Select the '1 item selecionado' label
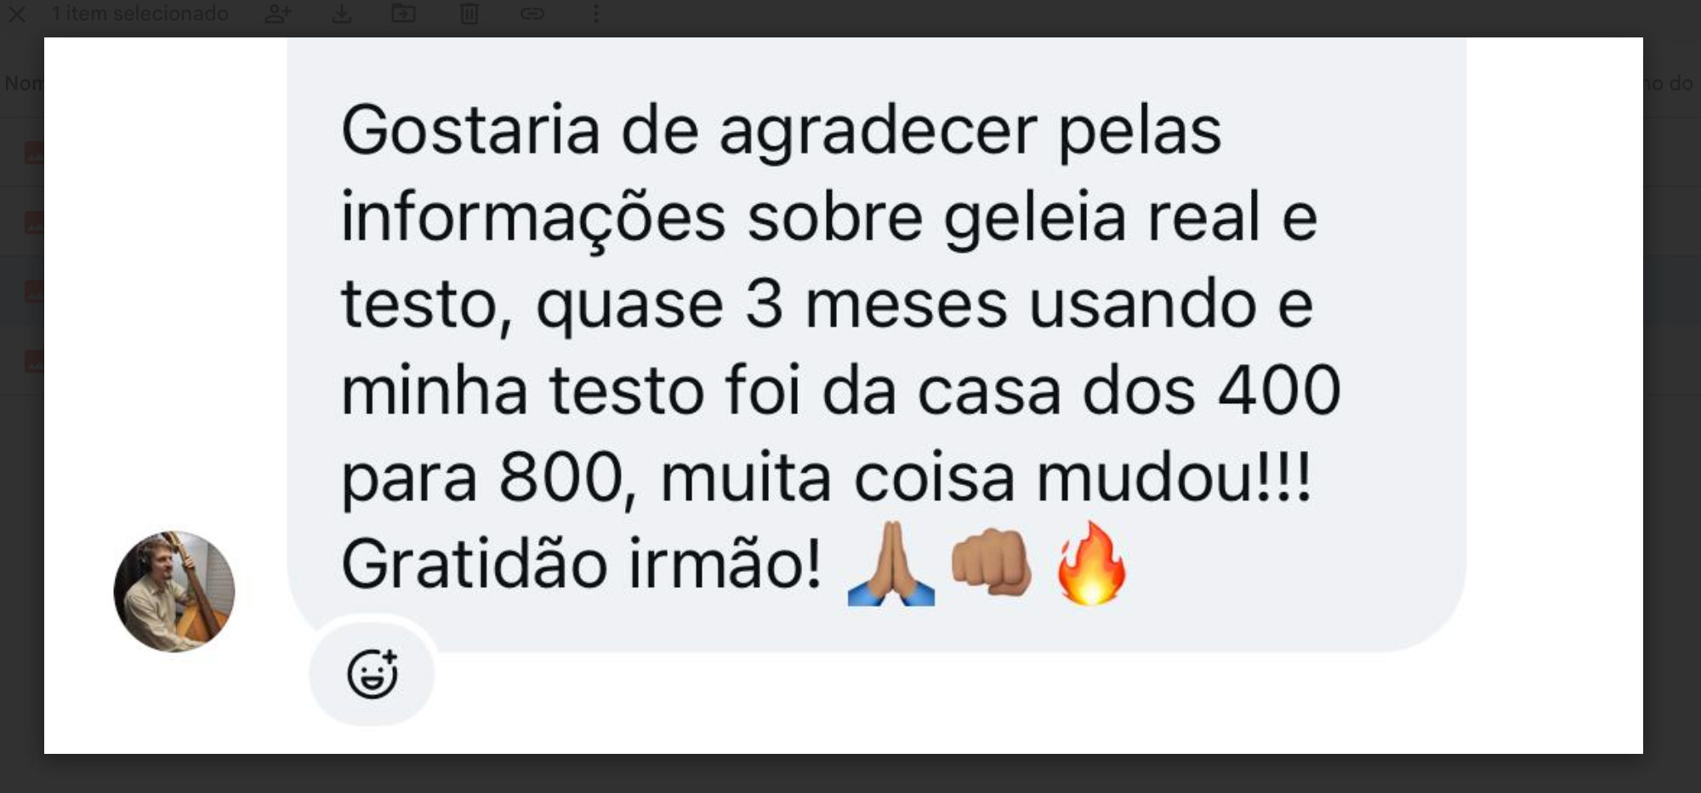Image resolution: width=1701 pixels, height=793 pixels. [139, 14]
